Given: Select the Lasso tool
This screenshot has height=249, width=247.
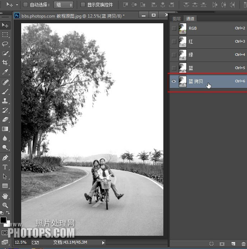Looking at the screenshot, I should [x=5, y=44].
